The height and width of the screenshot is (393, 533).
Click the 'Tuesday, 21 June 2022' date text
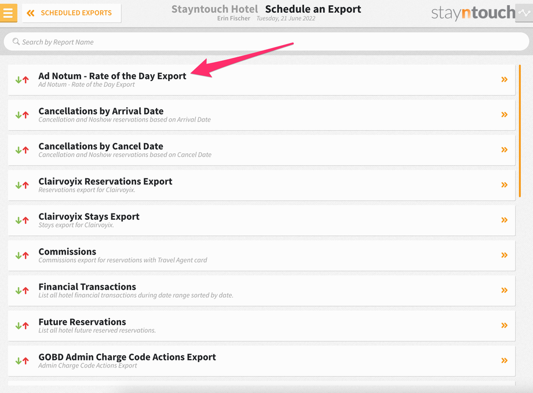tap(286, 19)
